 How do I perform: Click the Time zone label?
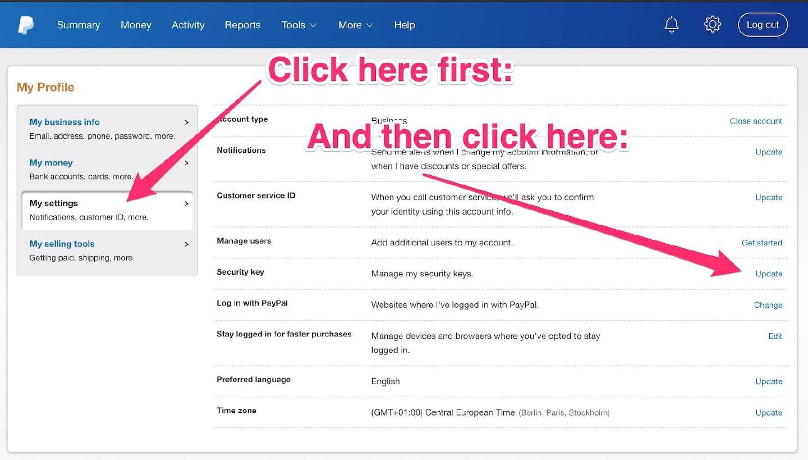pos(236,411)
